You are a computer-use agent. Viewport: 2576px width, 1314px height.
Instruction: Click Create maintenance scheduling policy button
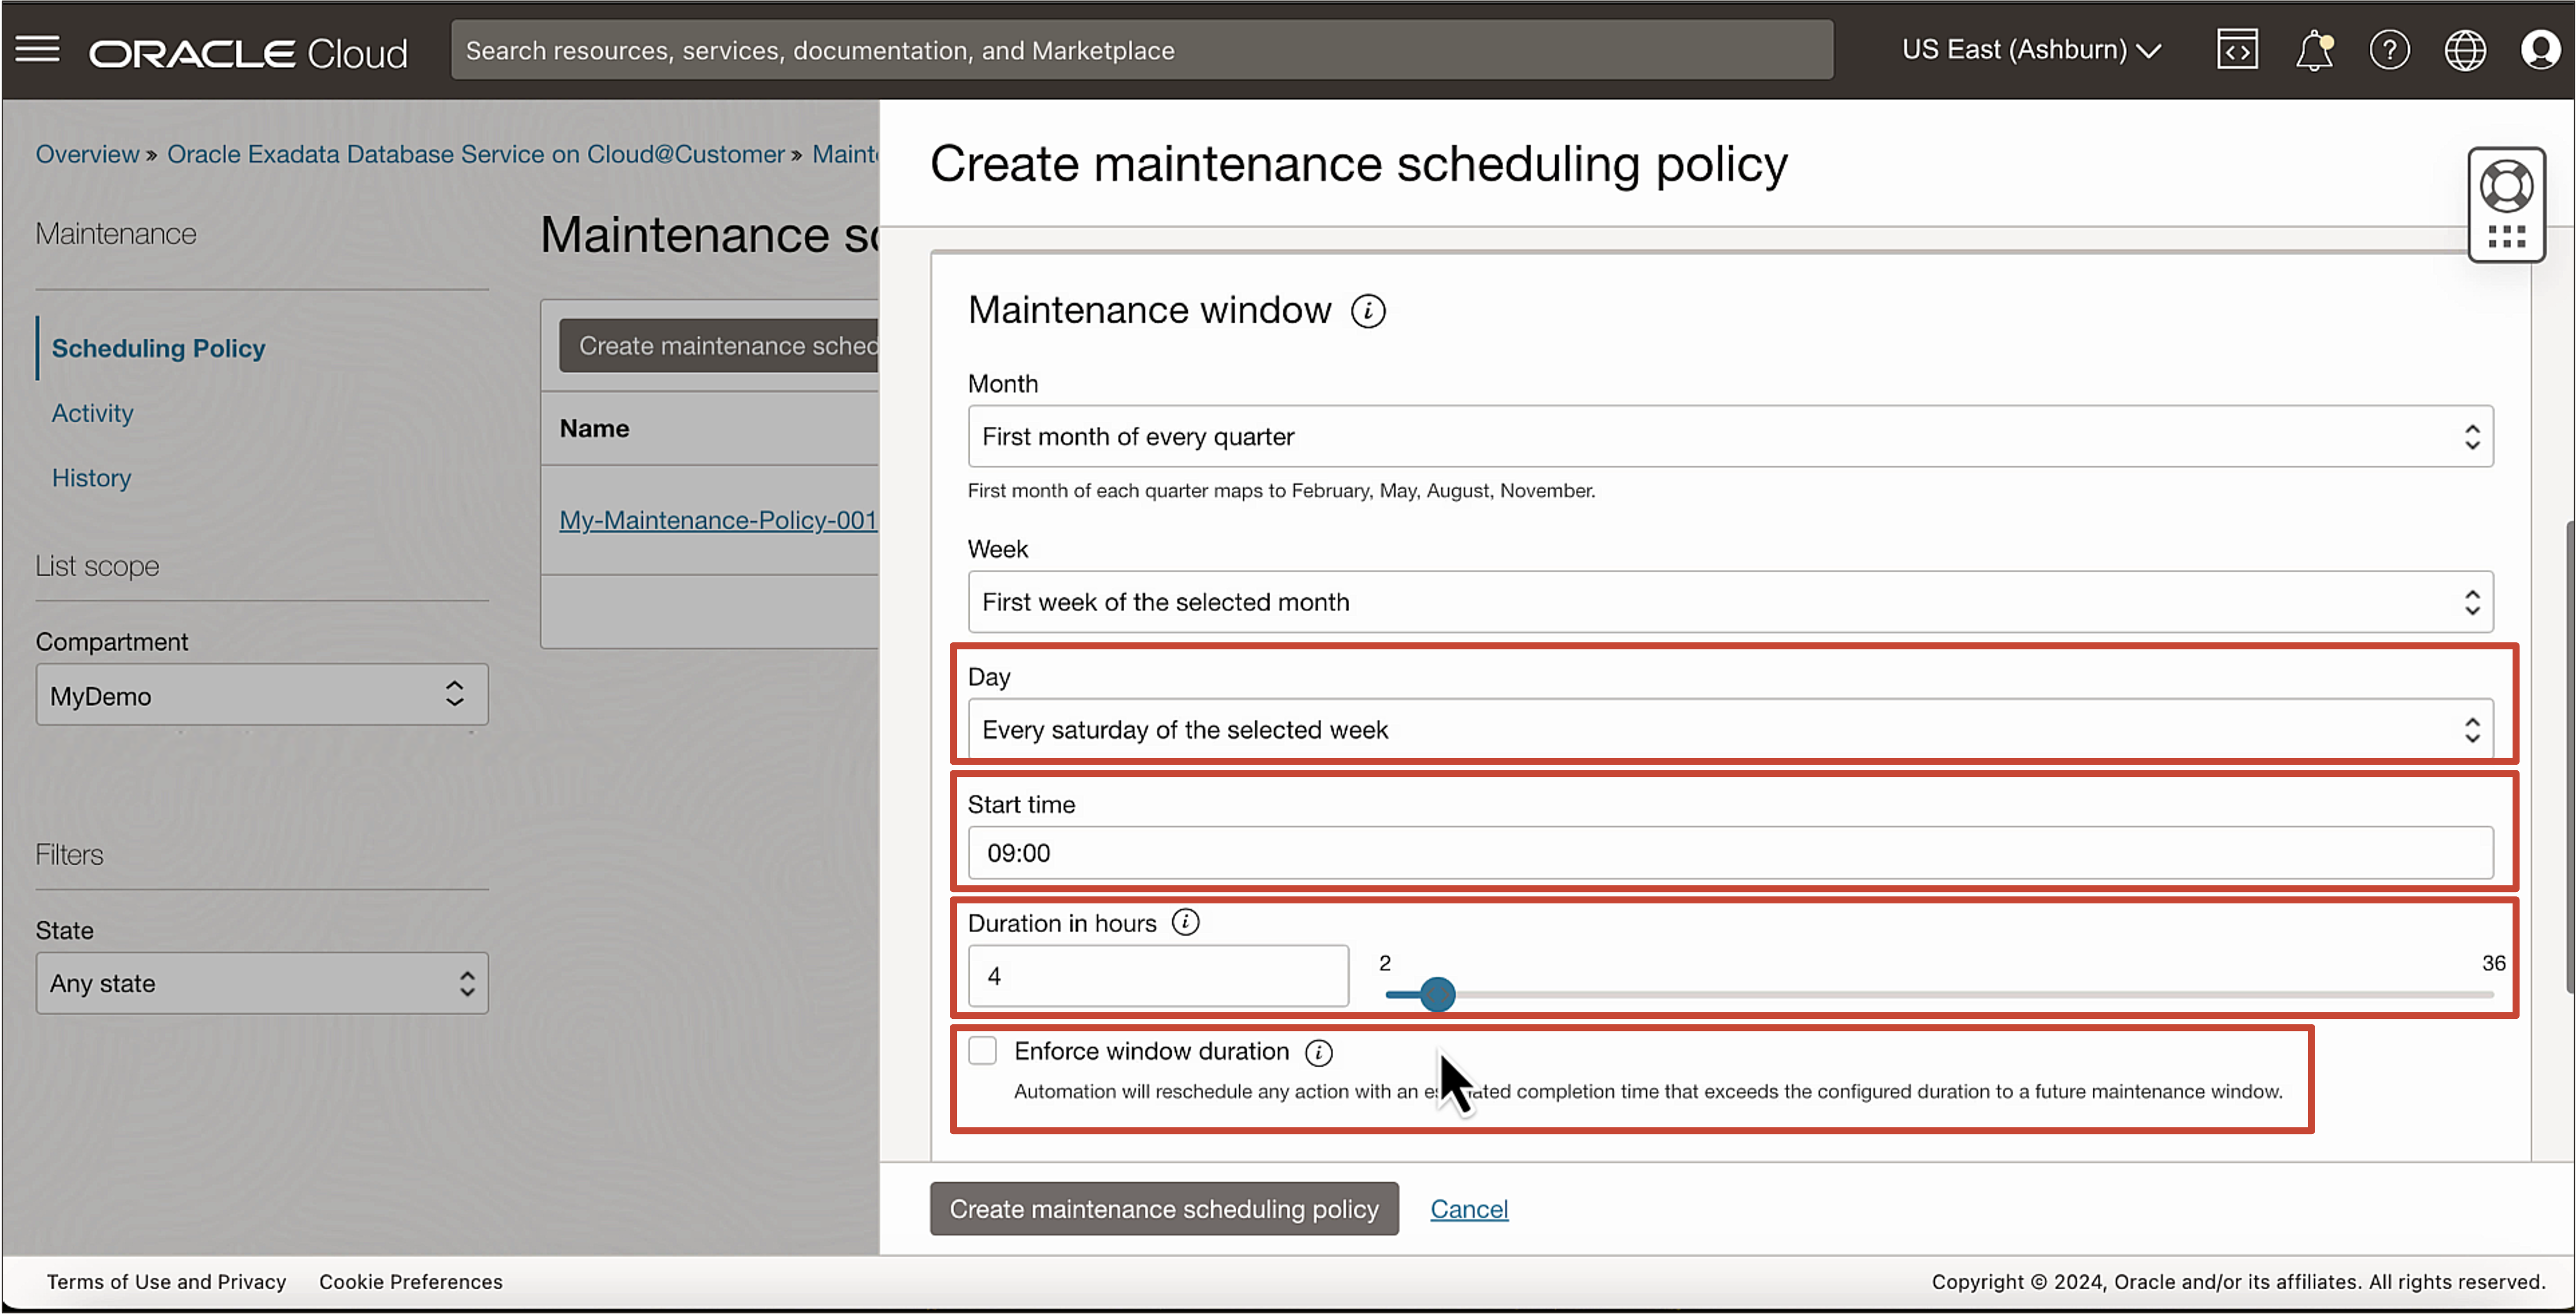[x=1163, y=1208]
